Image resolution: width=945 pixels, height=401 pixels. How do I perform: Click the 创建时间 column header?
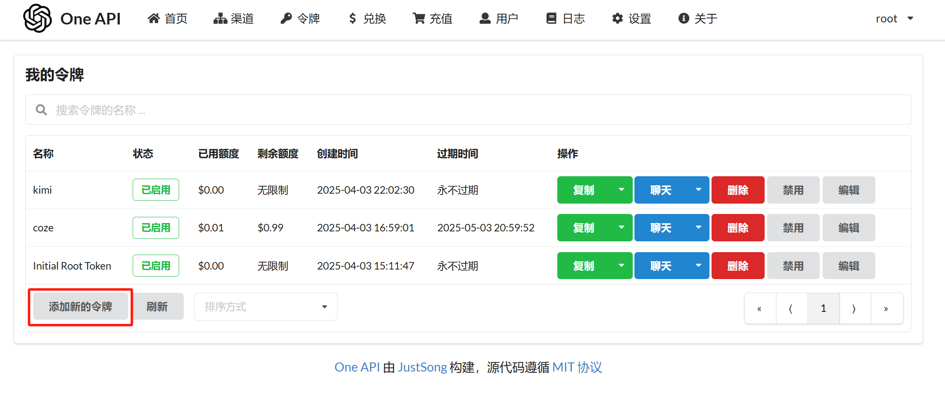pyautogui.click(x=338, y=153)
